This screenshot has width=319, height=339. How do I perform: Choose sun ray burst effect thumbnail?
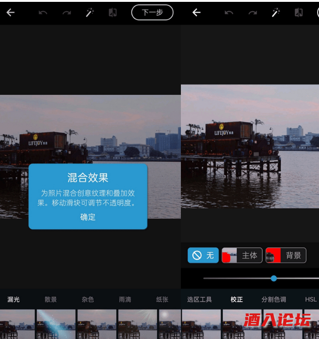[138, 324]
